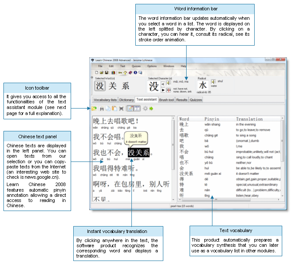Click the sentence 我唱得特难听 in text panel
The width and height of the screenshot is (293, 264).
pos(115,168)
